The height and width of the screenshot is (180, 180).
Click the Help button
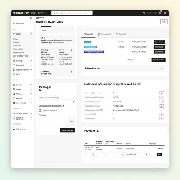pos(164,22)
